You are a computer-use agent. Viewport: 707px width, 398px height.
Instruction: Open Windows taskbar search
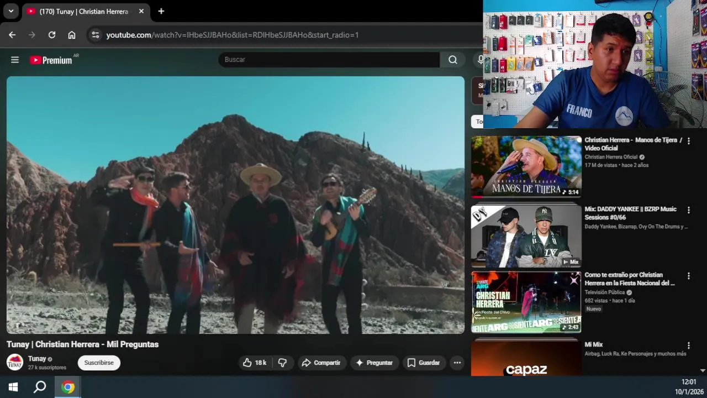[x=40, y=387]
